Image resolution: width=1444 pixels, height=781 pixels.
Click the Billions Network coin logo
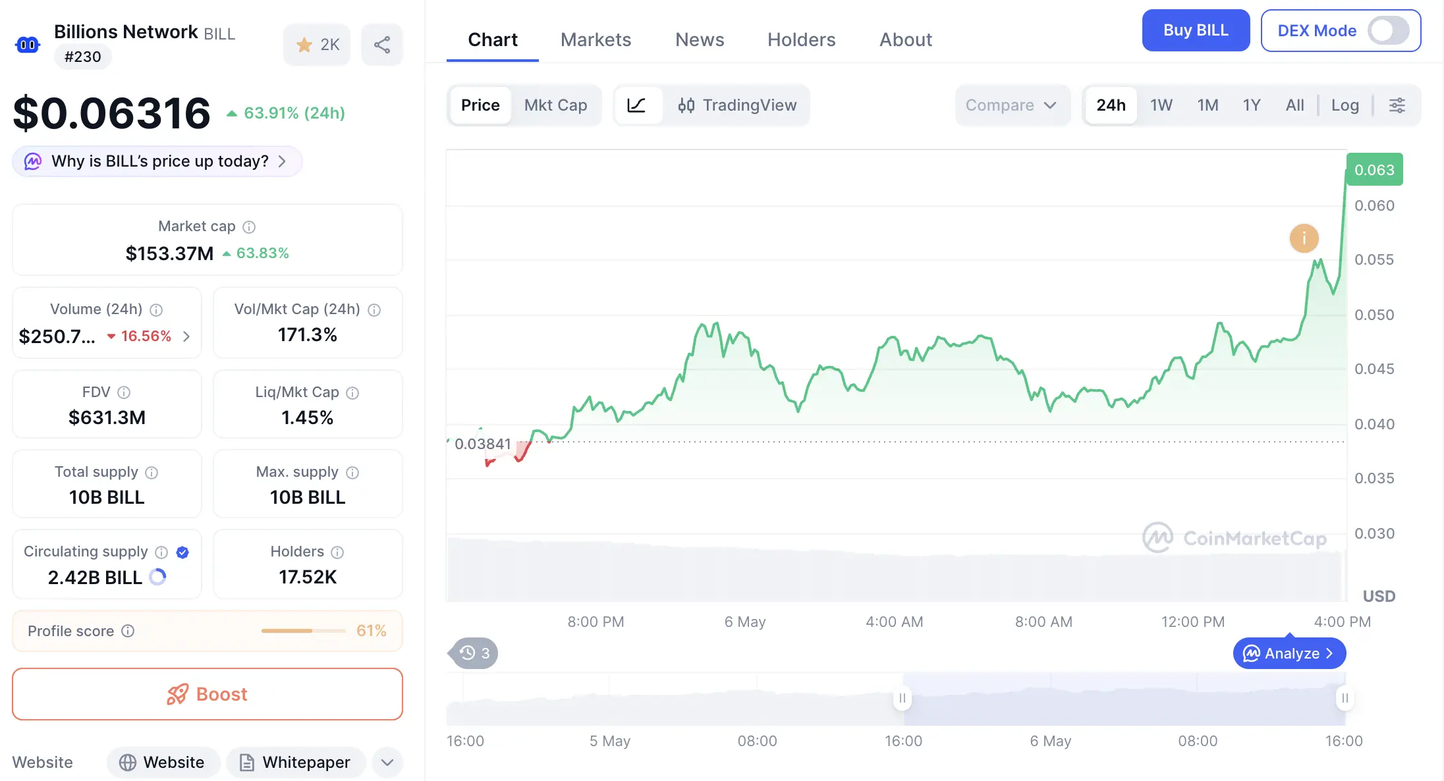point(28,44)
